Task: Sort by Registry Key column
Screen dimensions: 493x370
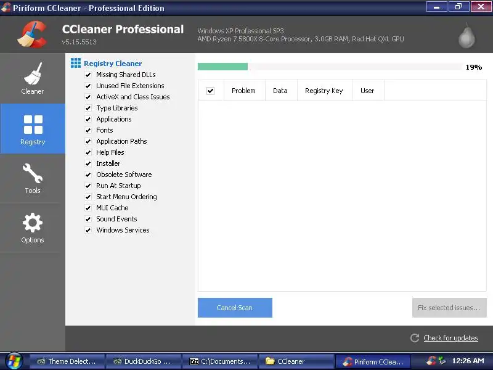Action: (x=325, y=91)
